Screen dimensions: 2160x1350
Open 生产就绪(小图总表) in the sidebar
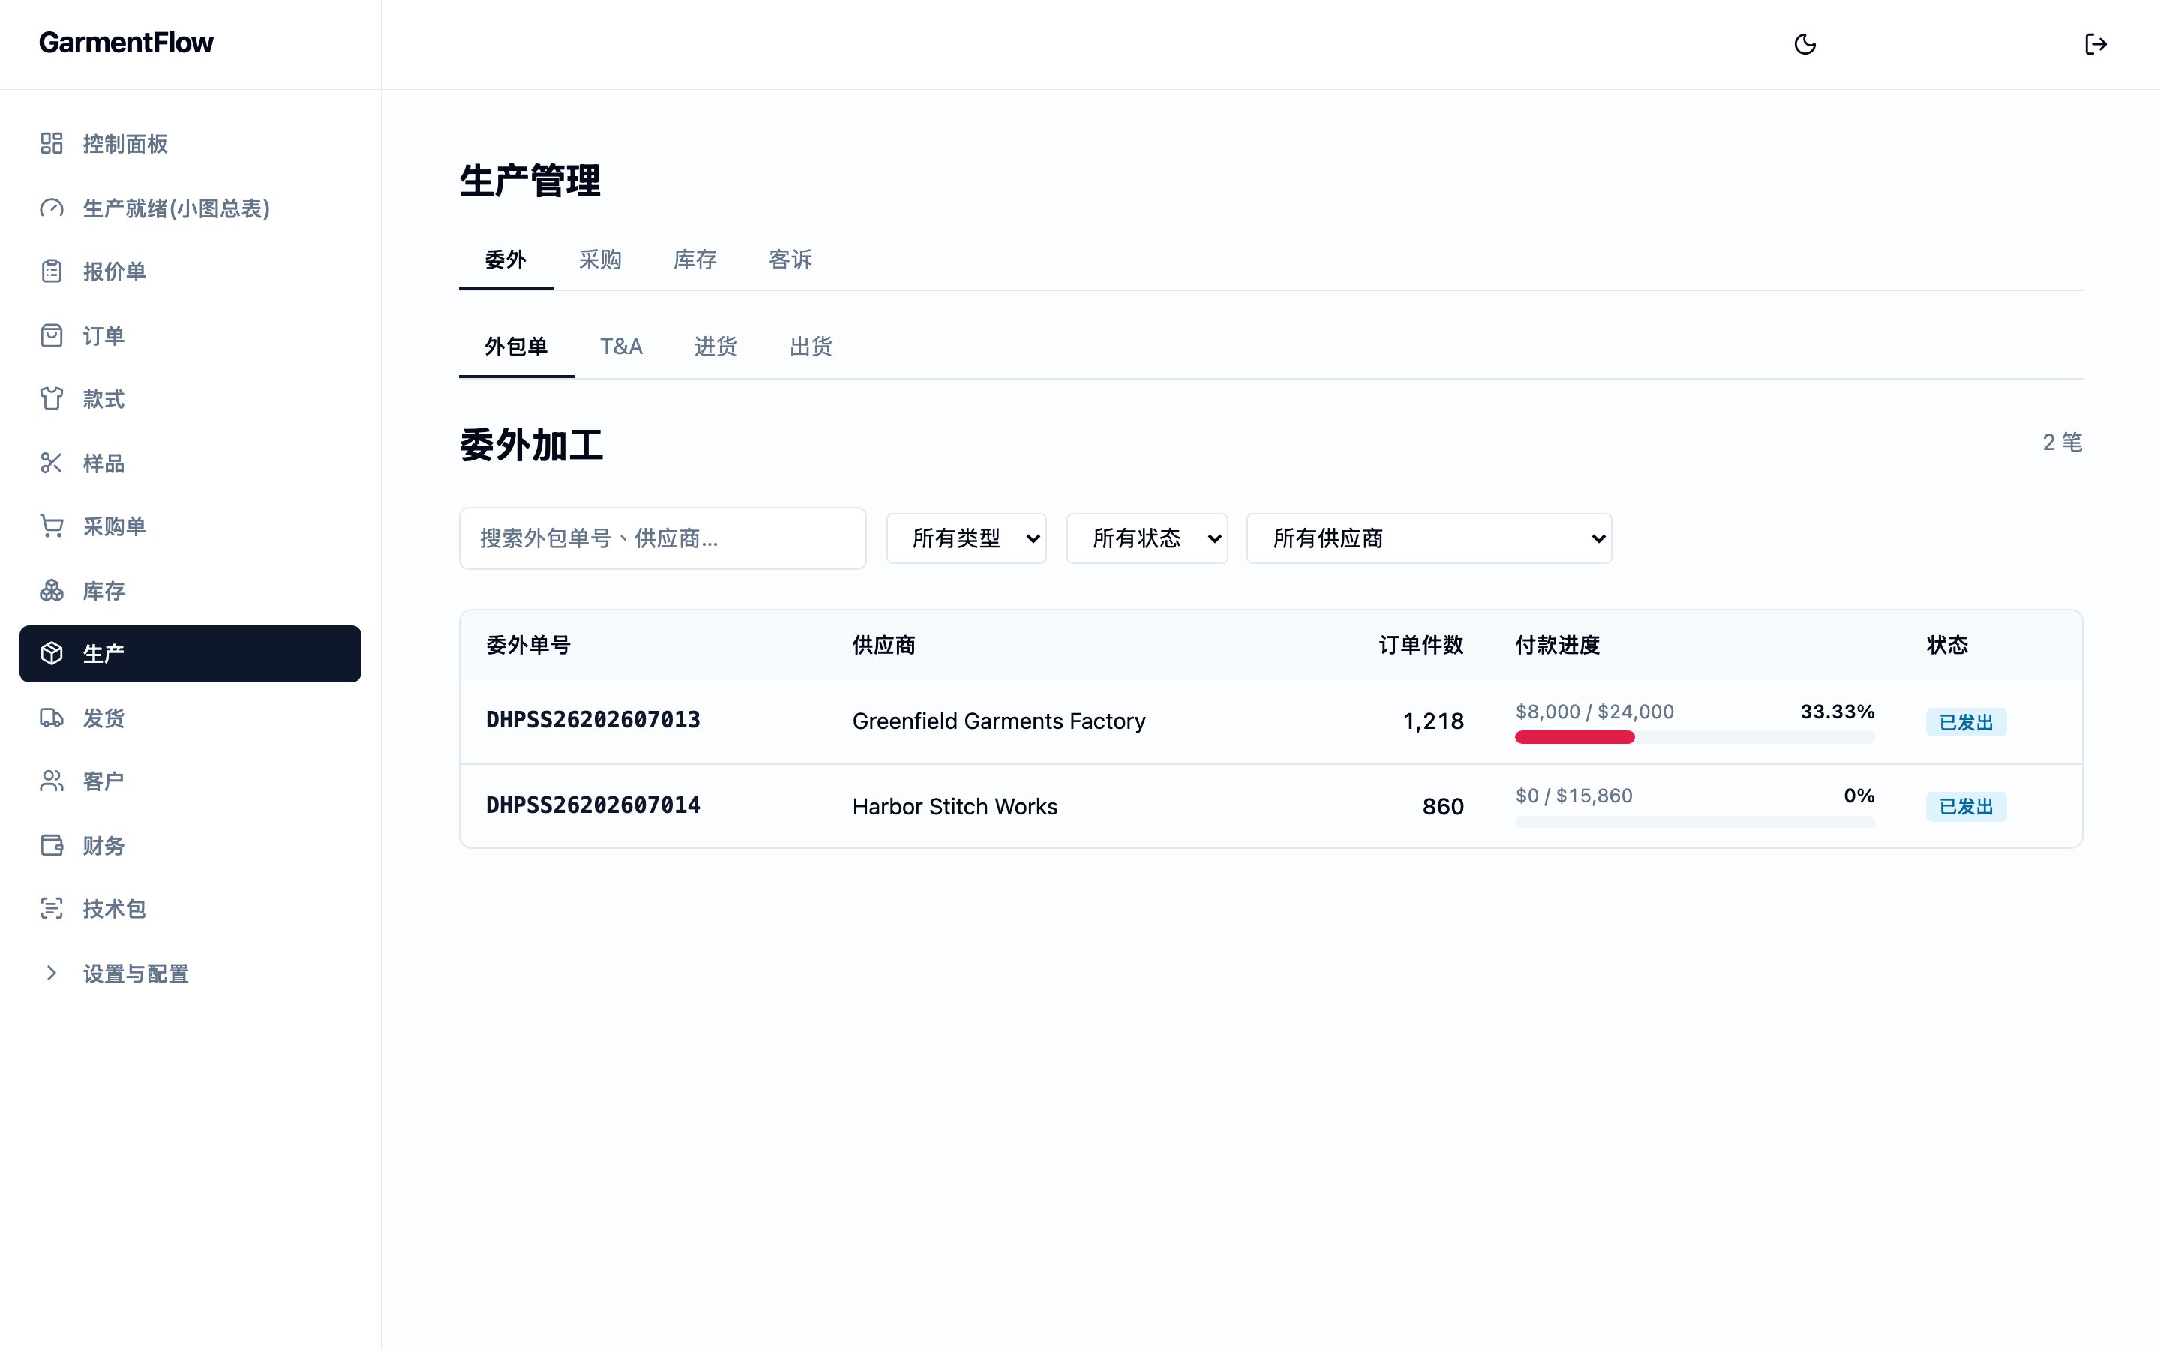pos(190,208)
